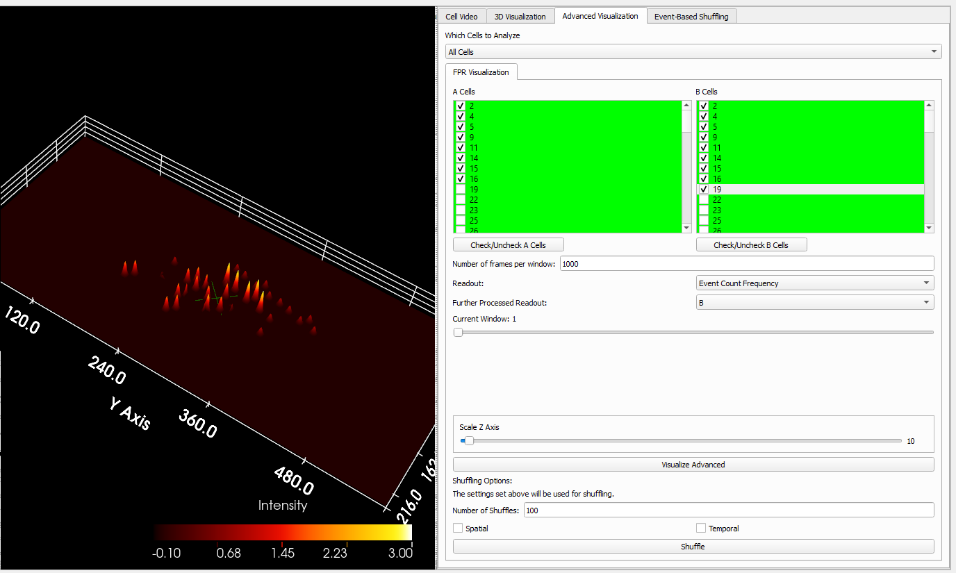Click the B Cells list scroll up arrow
The width and height of the screenshot is (956, 573).
[x=929, y=106]
